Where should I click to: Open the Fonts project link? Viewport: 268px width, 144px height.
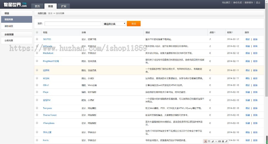46,140
